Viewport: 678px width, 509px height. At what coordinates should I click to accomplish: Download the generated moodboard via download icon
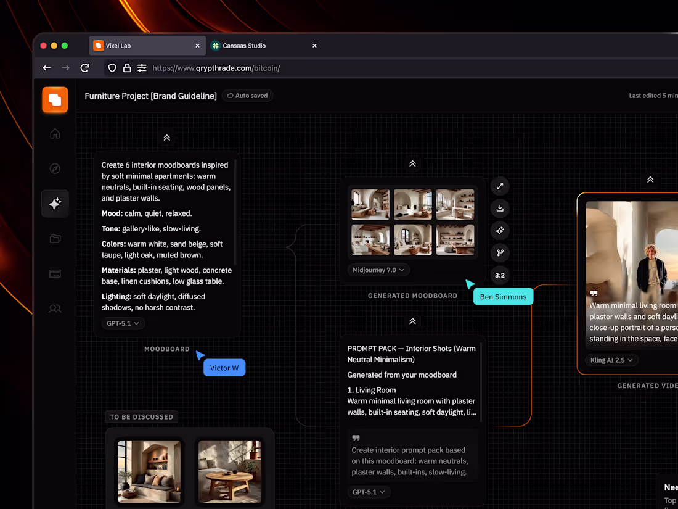pos(499,209)
